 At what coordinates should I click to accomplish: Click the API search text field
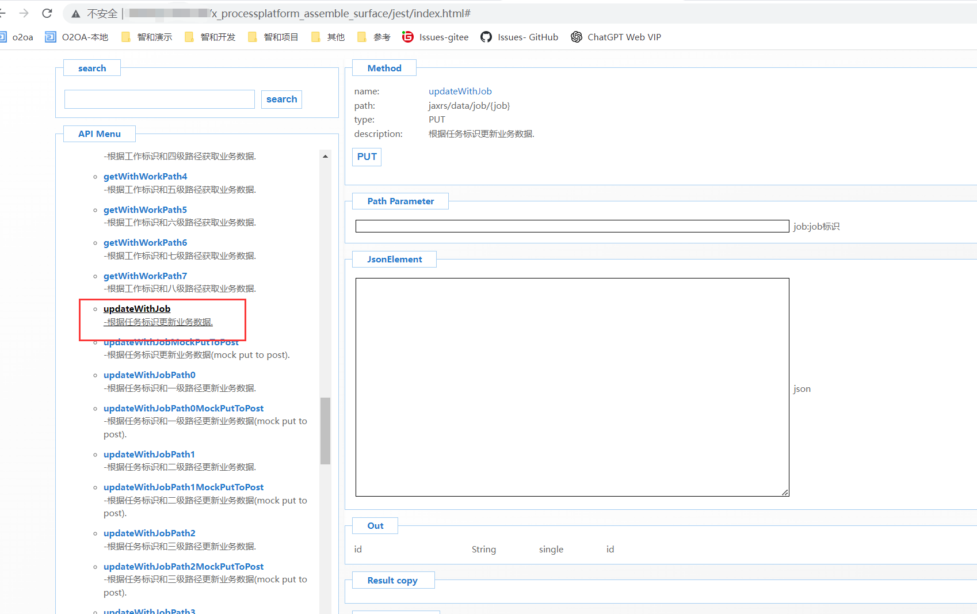tap(159, 100)
